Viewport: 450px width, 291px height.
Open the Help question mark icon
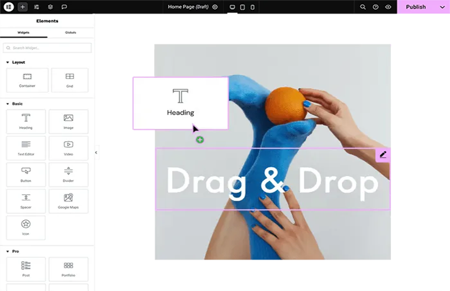pos(375,7)
